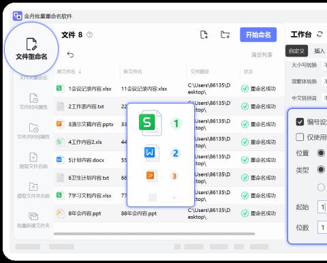Image resolution: width=327 pixels, height=263 pixels.
Task: Select the unselected radio below 类型
Action: (x=321, y=187)
